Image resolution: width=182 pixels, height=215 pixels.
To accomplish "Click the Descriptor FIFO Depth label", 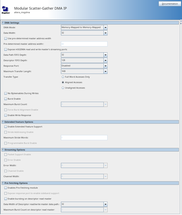I will pyautogui.click(x=15, y=60).
